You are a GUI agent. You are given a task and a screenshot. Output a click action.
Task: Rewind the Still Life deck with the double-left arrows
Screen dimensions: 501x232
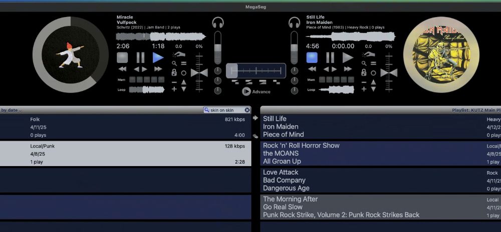click(x=312, y=69)
